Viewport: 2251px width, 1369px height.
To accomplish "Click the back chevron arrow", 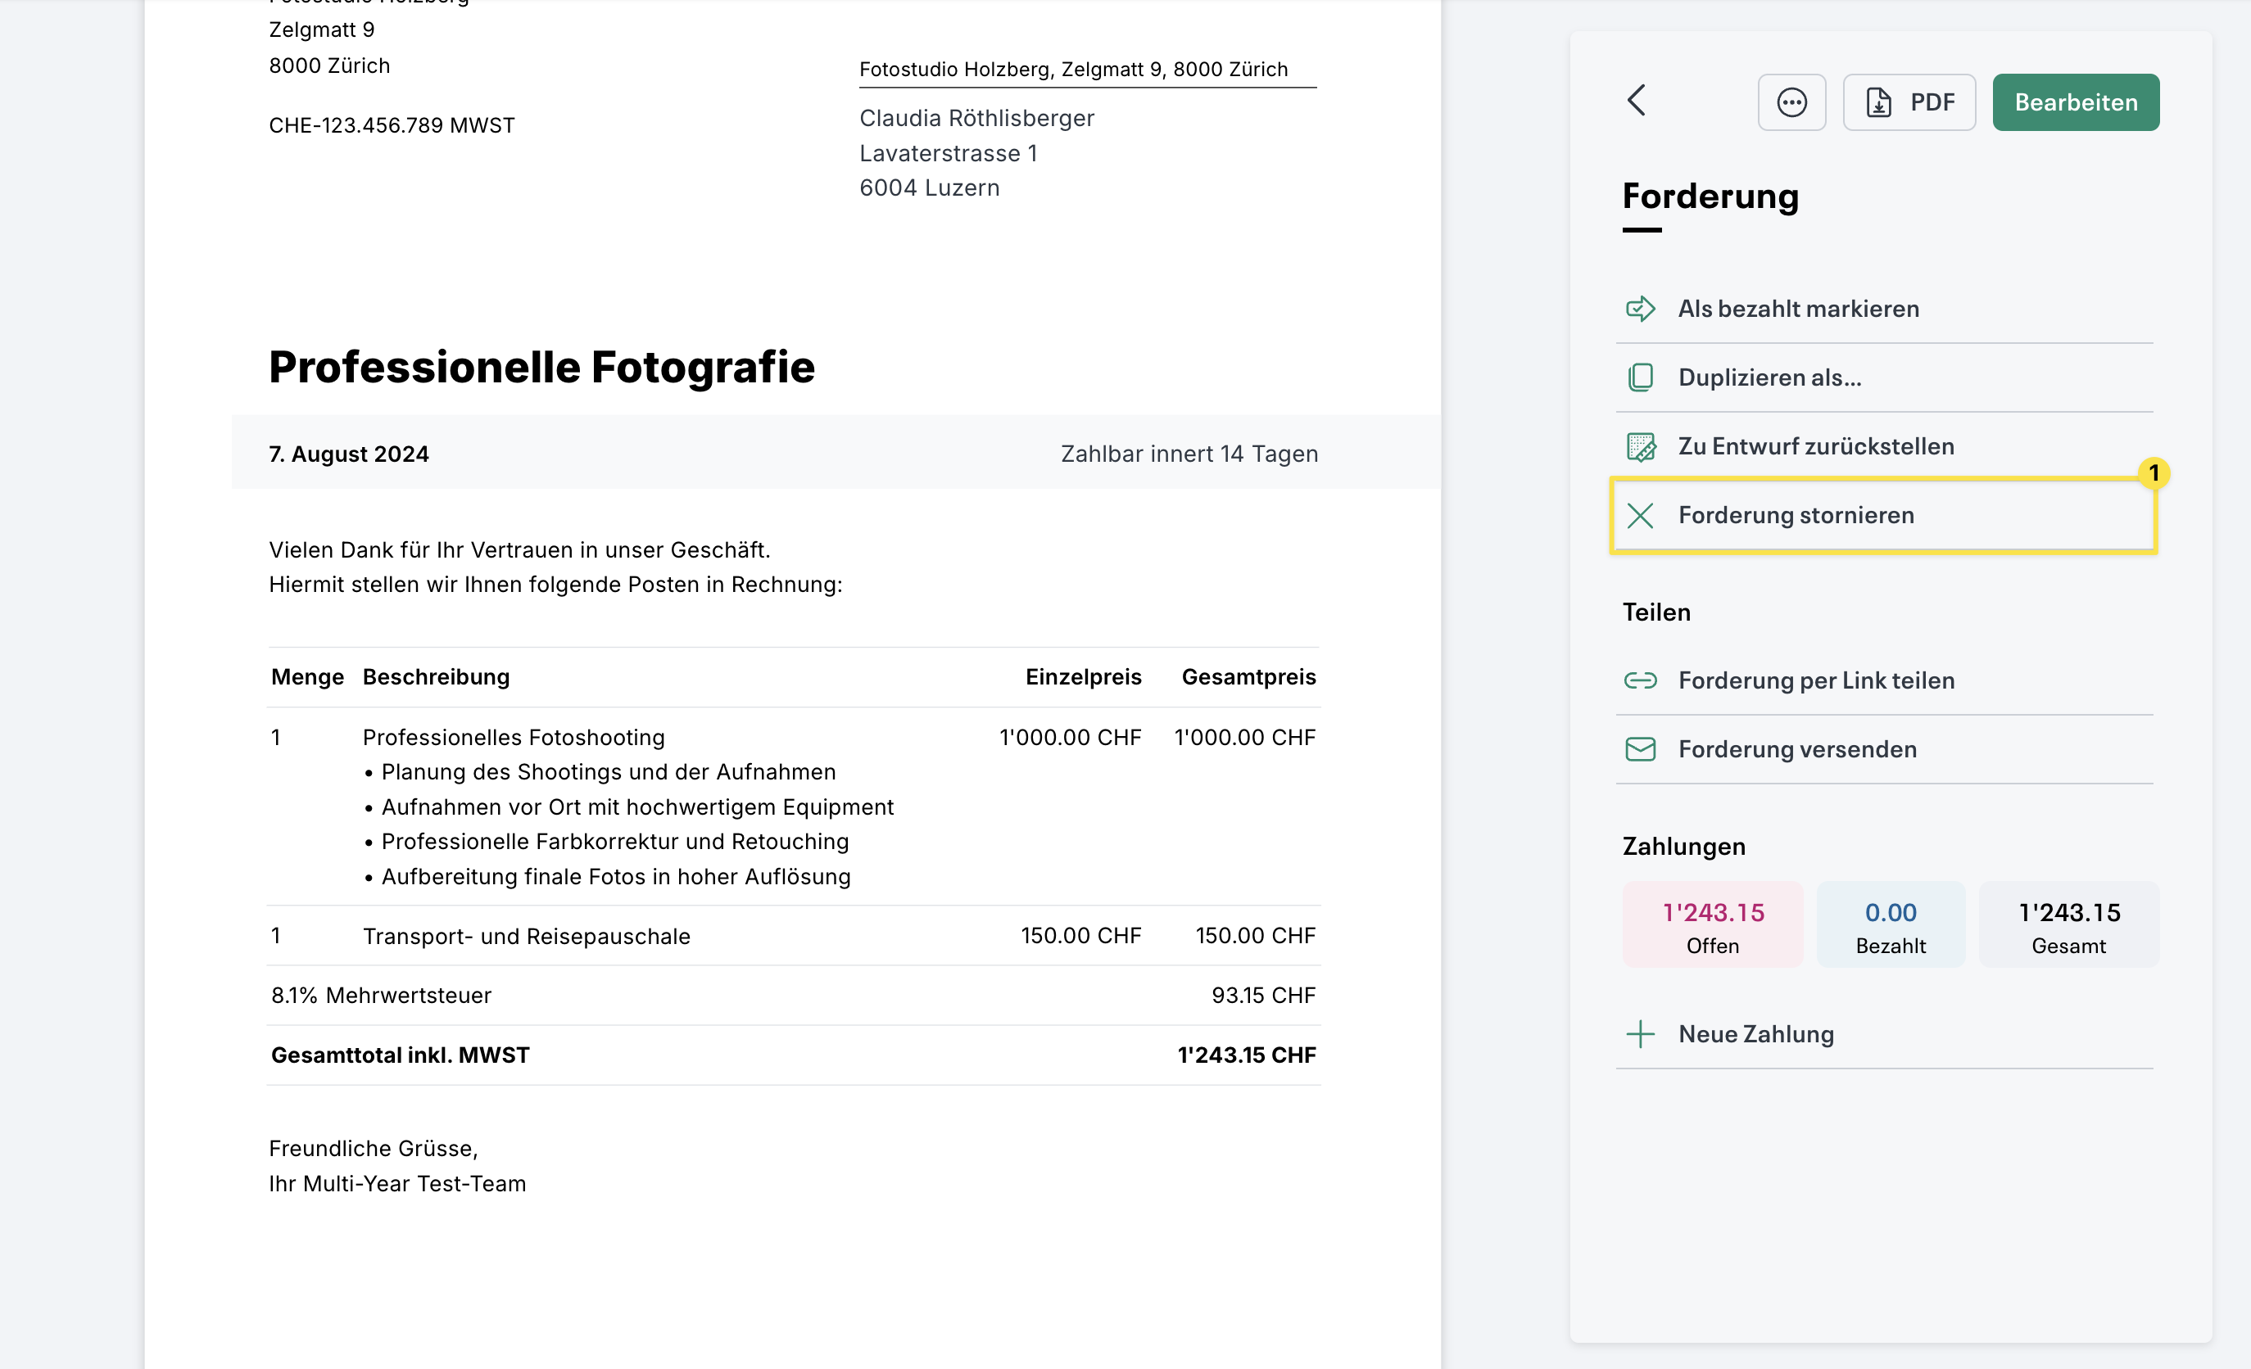I will (1636, 101).
